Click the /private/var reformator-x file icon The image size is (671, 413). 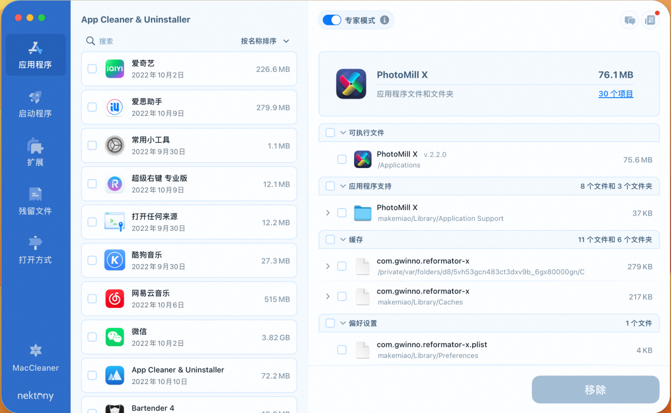362,266
